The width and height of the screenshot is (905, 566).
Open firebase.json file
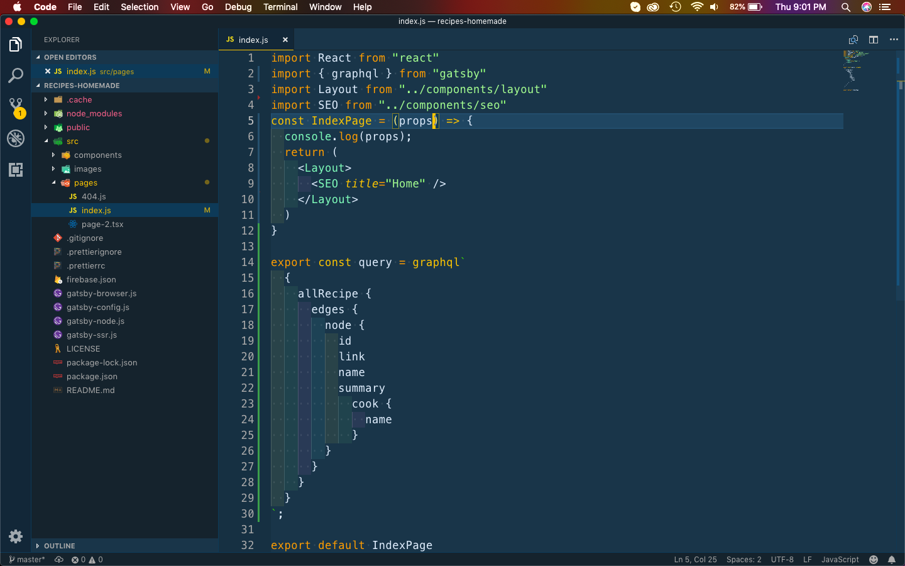(x=124, y=279)
